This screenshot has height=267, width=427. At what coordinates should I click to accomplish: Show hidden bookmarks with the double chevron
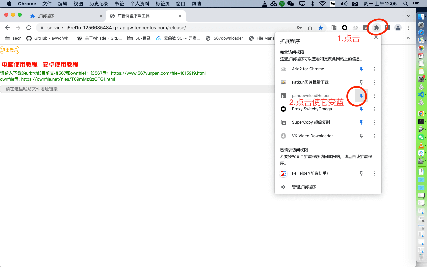[x=408, y=38]
